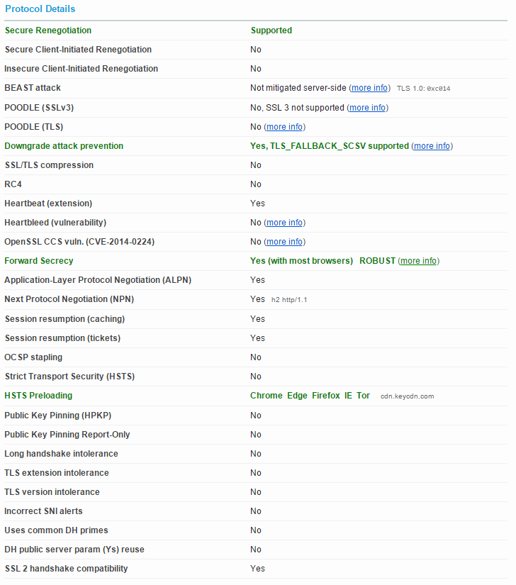Click Incorrect SNI alerts label
Viewport: 516px width, 585px height.
coord(43,511)
